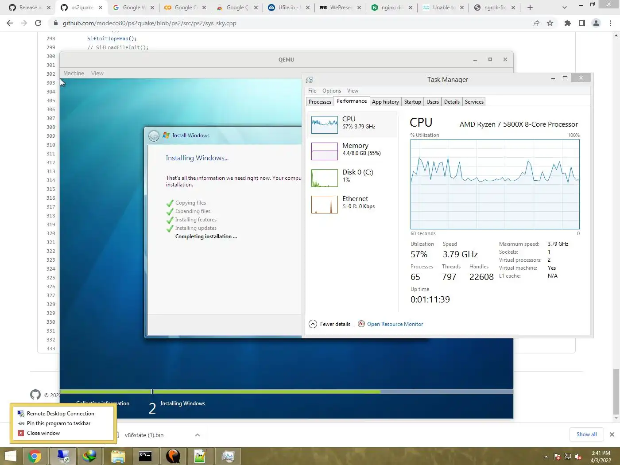
Task: Click the address bar URL
Action: coord(149,23)
